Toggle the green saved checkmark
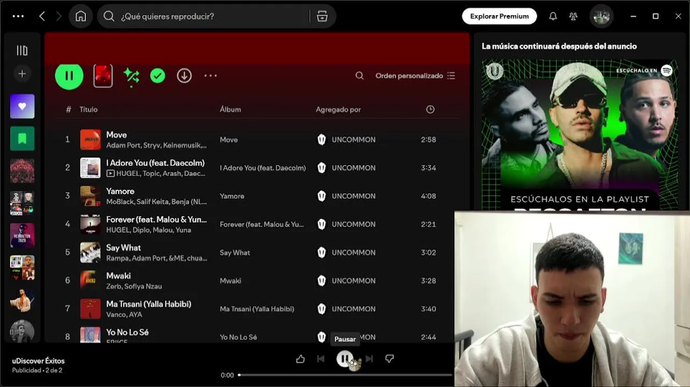 point(157,76)
